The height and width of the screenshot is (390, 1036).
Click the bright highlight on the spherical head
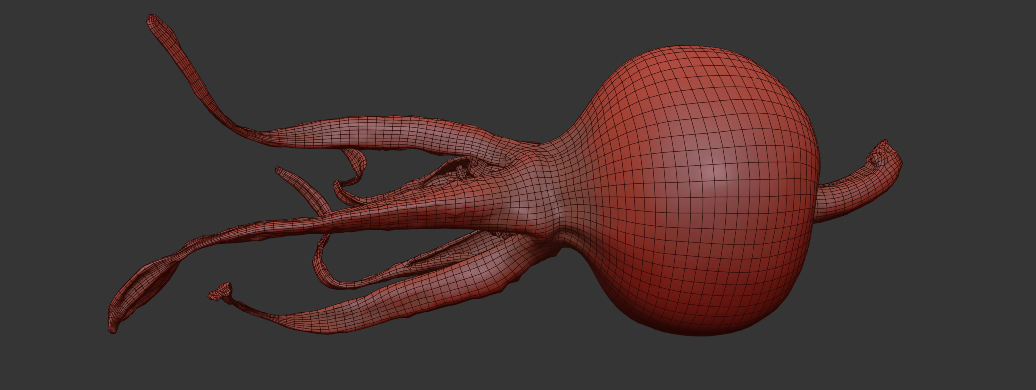coord(716,171)
